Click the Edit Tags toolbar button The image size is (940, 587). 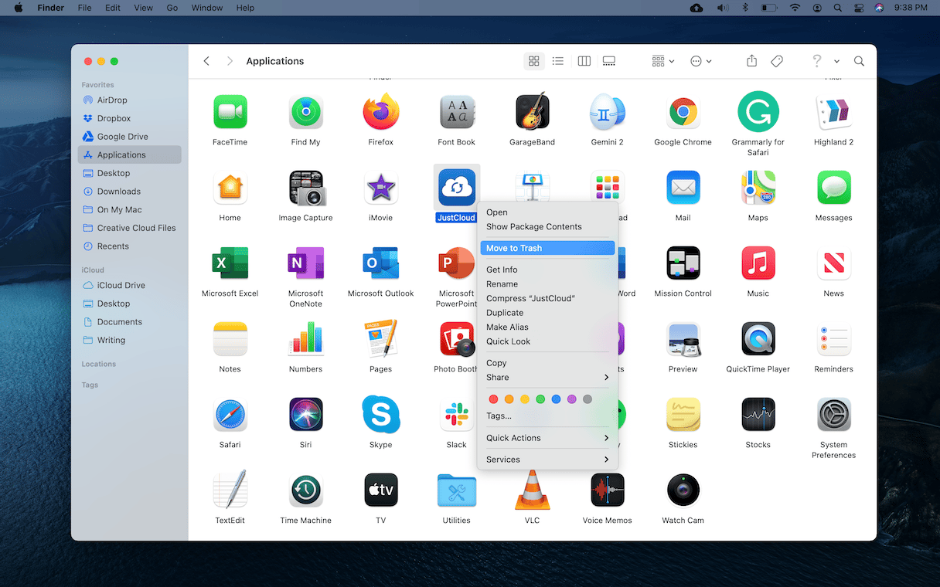(778, 61)
